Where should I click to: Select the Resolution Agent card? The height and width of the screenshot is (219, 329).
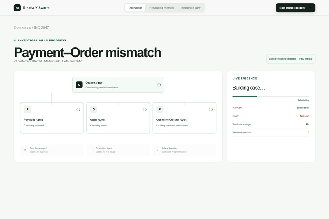(x=118, y=150)
